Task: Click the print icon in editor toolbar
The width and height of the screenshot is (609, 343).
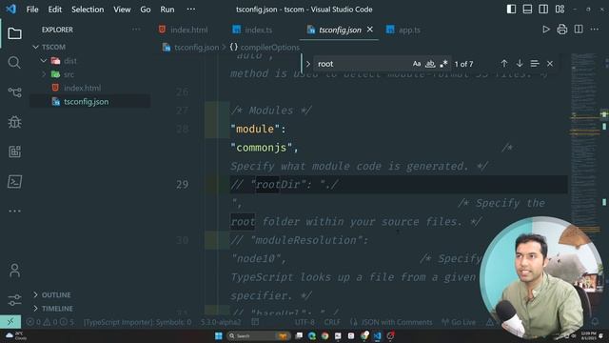Action: click(562, 30)
